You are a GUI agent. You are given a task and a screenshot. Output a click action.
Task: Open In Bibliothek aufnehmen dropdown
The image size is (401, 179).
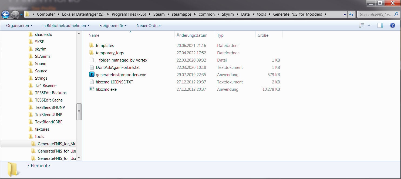pyautogui.click(x=66, y=25)
